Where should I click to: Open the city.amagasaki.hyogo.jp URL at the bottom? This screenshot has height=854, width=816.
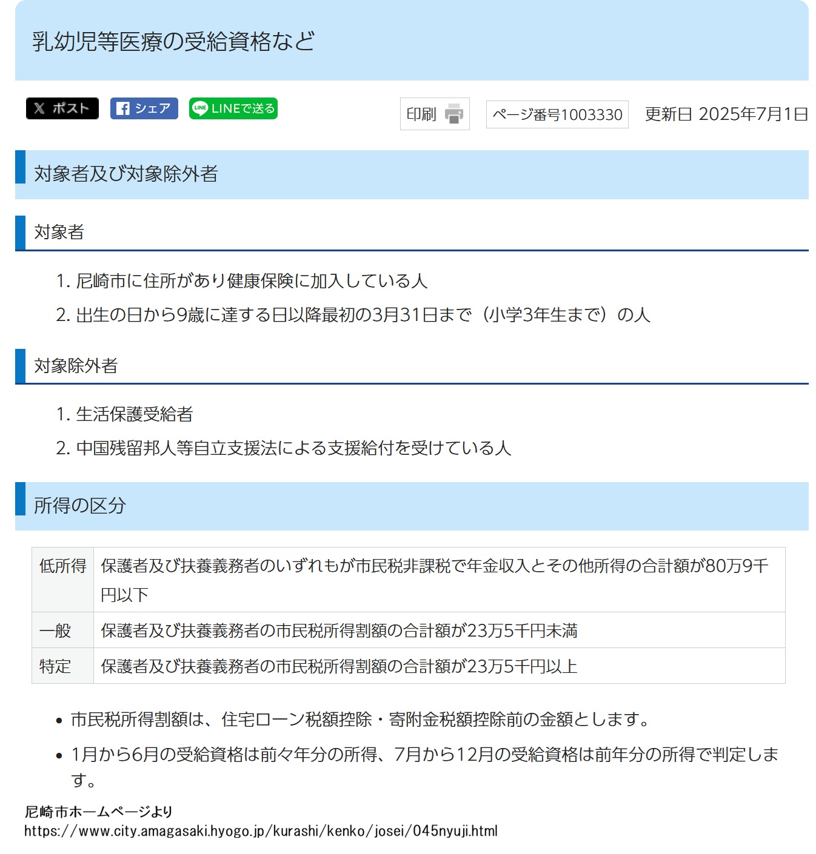click(x=261, y=831)
